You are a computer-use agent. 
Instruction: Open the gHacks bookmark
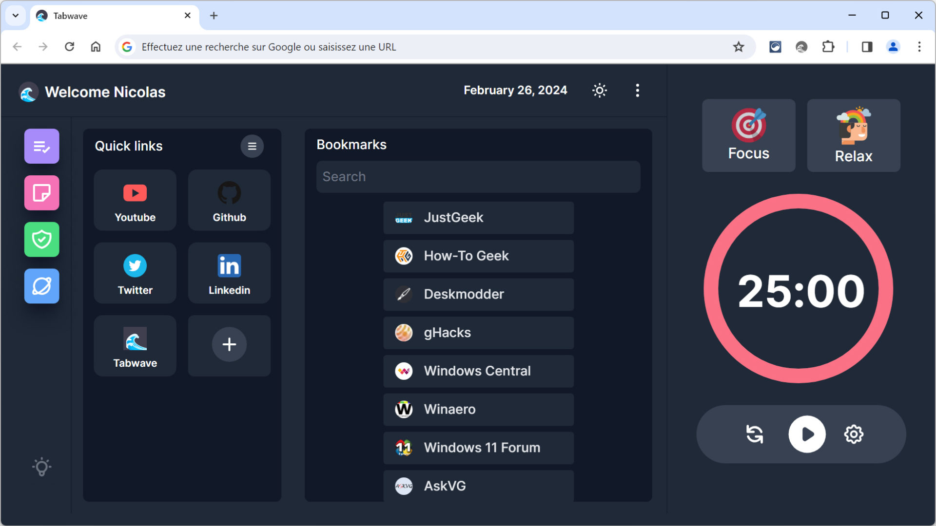coord(478,333)
